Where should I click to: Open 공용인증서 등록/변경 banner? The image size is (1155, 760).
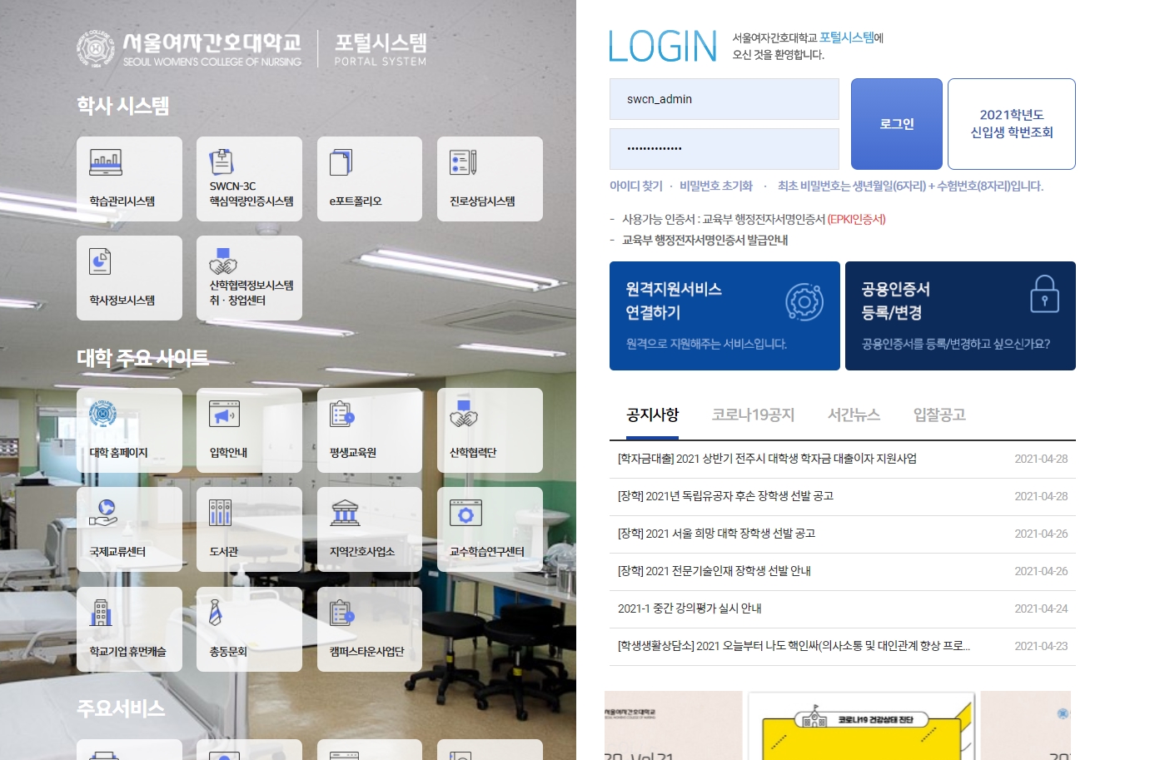click(x=960, y=315)
